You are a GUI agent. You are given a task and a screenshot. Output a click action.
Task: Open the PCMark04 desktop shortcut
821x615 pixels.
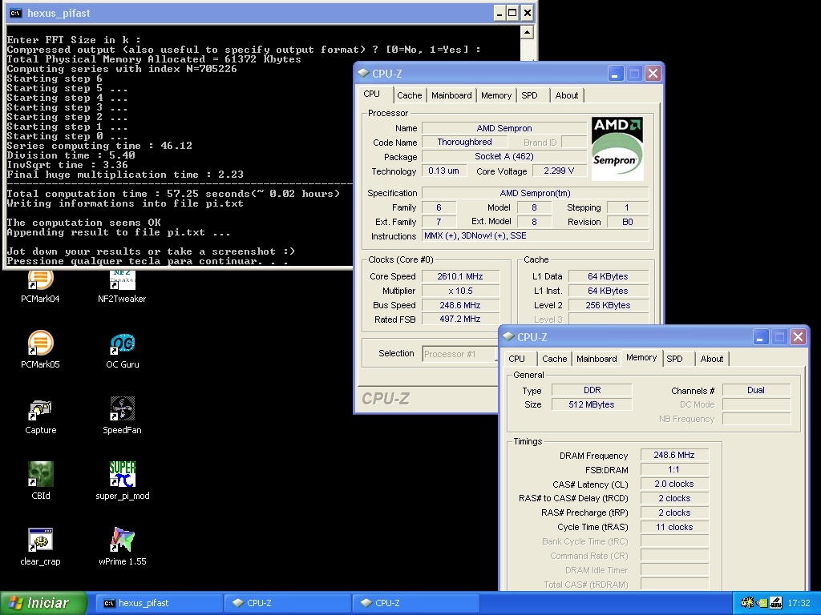(x=40, y=287)
